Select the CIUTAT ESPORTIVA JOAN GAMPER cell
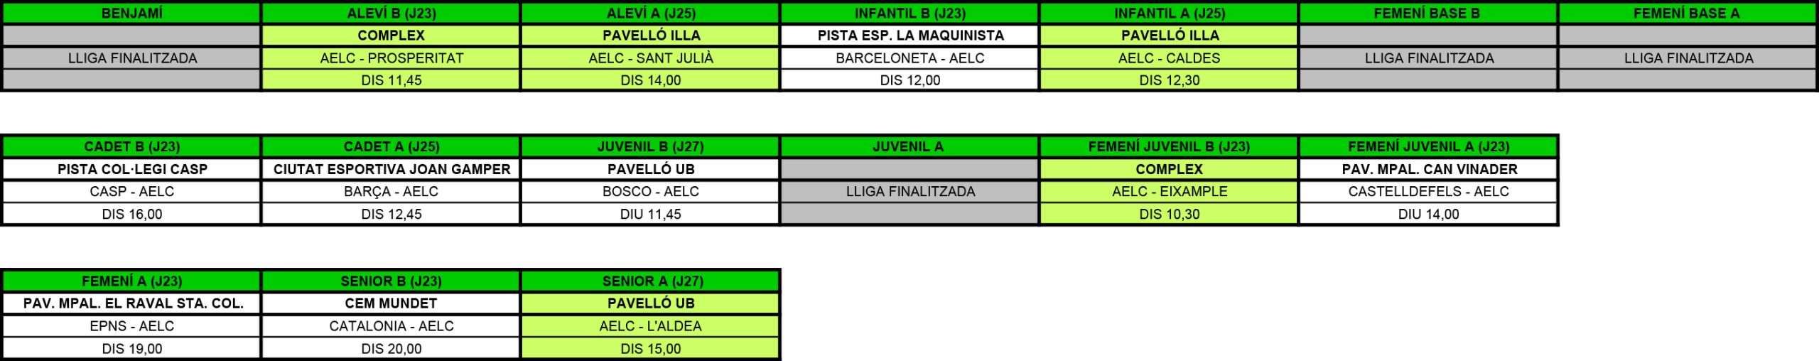This screenshot has width=1819, height=361. tap(392, 169)
